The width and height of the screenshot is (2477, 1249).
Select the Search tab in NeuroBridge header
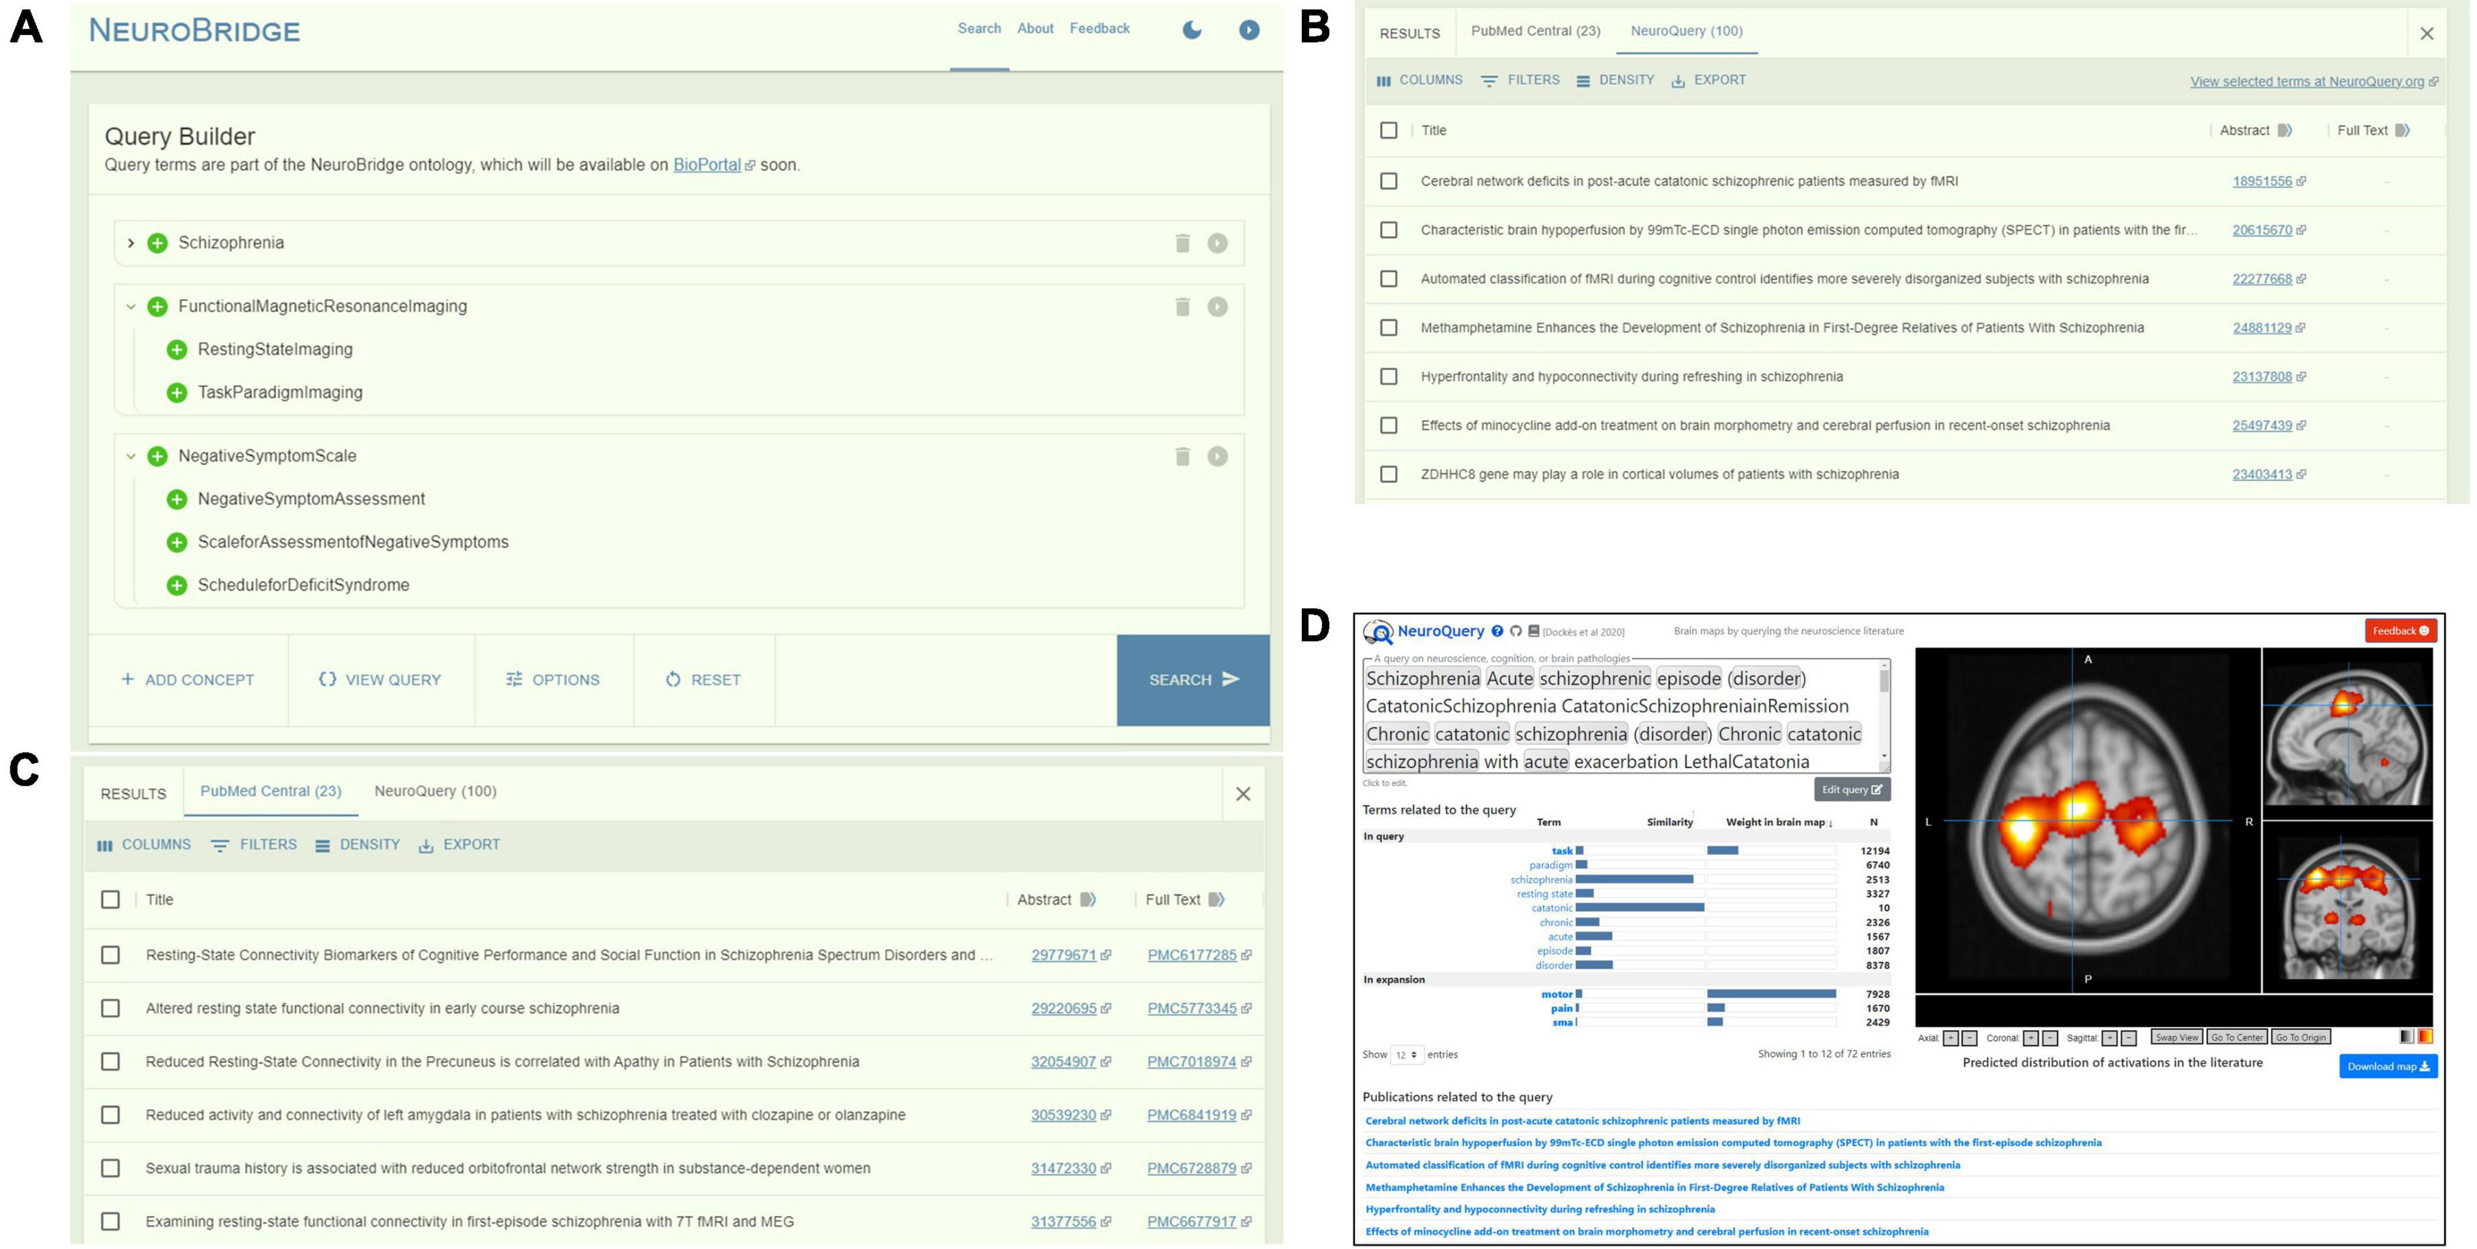pyautogui.click(x=979, y=29)
